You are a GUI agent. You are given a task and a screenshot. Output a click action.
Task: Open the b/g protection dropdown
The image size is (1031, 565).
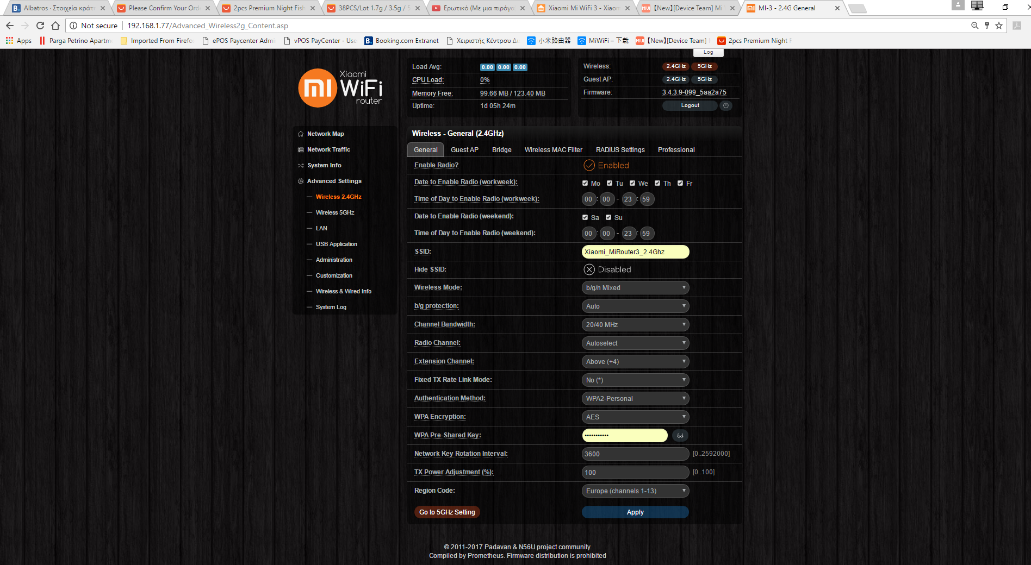[635, 306]
